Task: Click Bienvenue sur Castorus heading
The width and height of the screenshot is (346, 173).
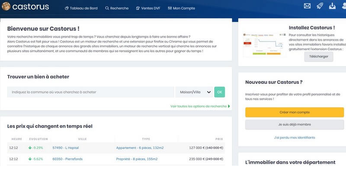Action: 43,29
